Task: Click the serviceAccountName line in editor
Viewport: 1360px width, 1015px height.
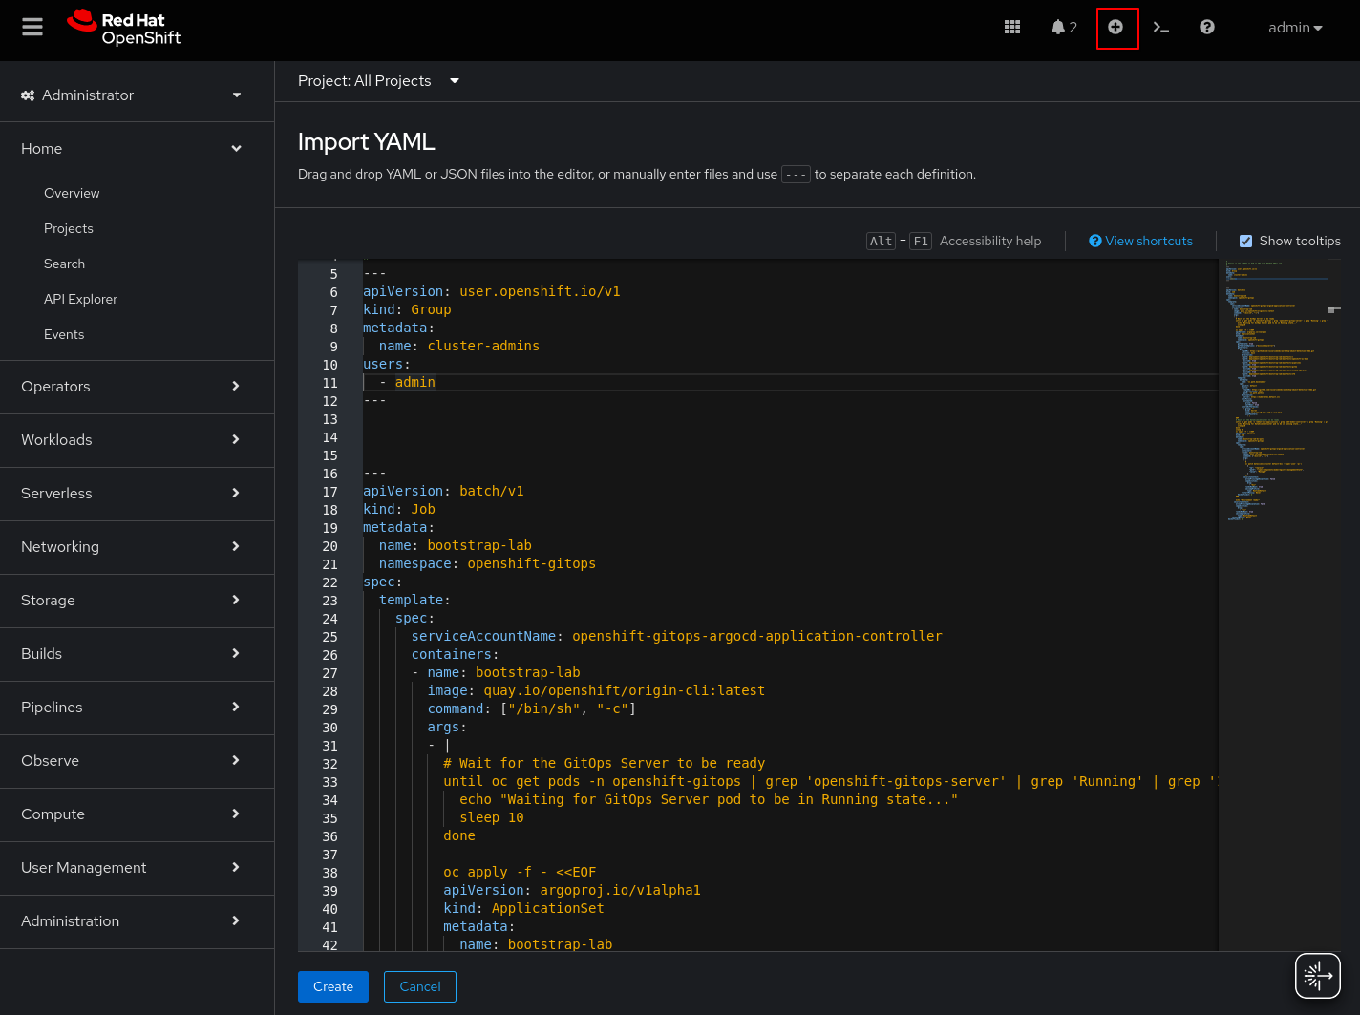Action: (677, 636)
